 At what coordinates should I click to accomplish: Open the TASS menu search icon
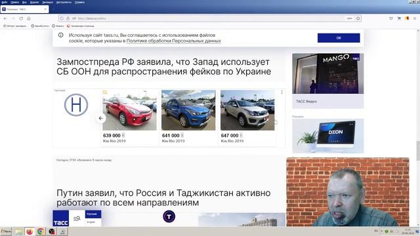pos(77,218)
